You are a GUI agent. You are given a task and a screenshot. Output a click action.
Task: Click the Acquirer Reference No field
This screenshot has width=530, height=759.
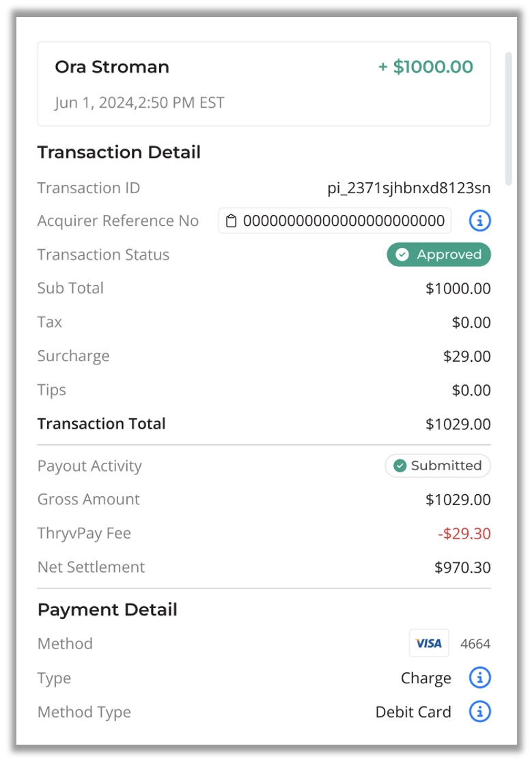(335, 220)
